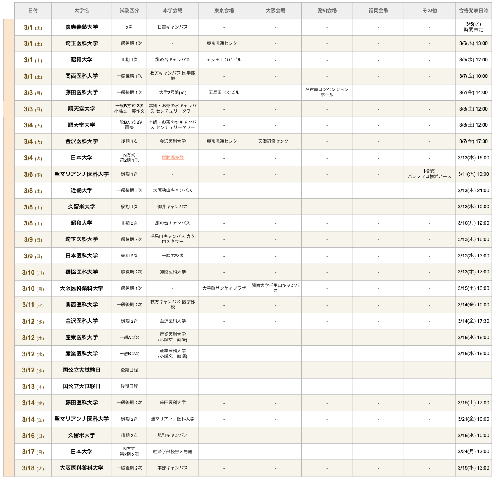
Task: Click the 試験区分 column header
Action: pos(129,11)
